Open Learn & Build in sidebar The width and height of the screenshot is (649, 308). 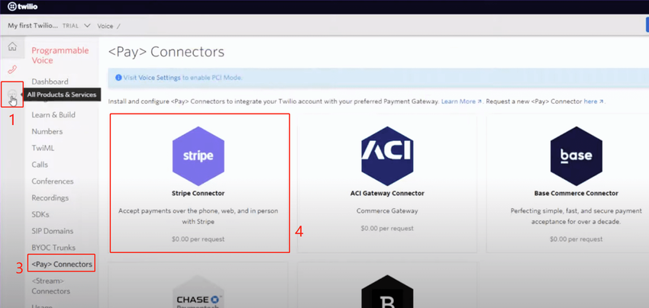53,115
